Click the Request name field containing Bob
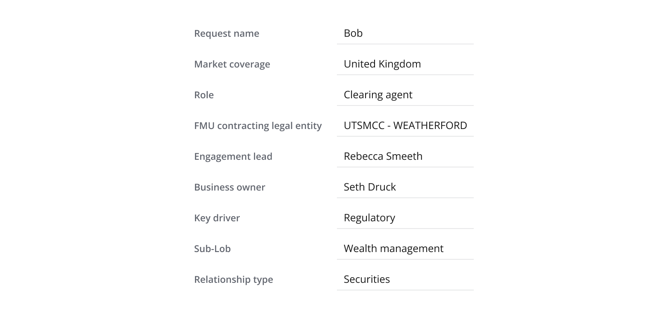Screen dimensions: 667x311 click(x=404, y=33)
